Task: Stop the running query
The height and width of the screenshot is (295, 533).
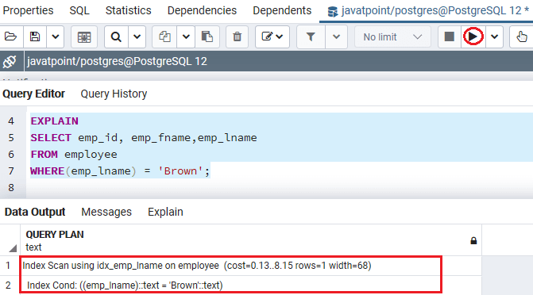Action: 449,36
